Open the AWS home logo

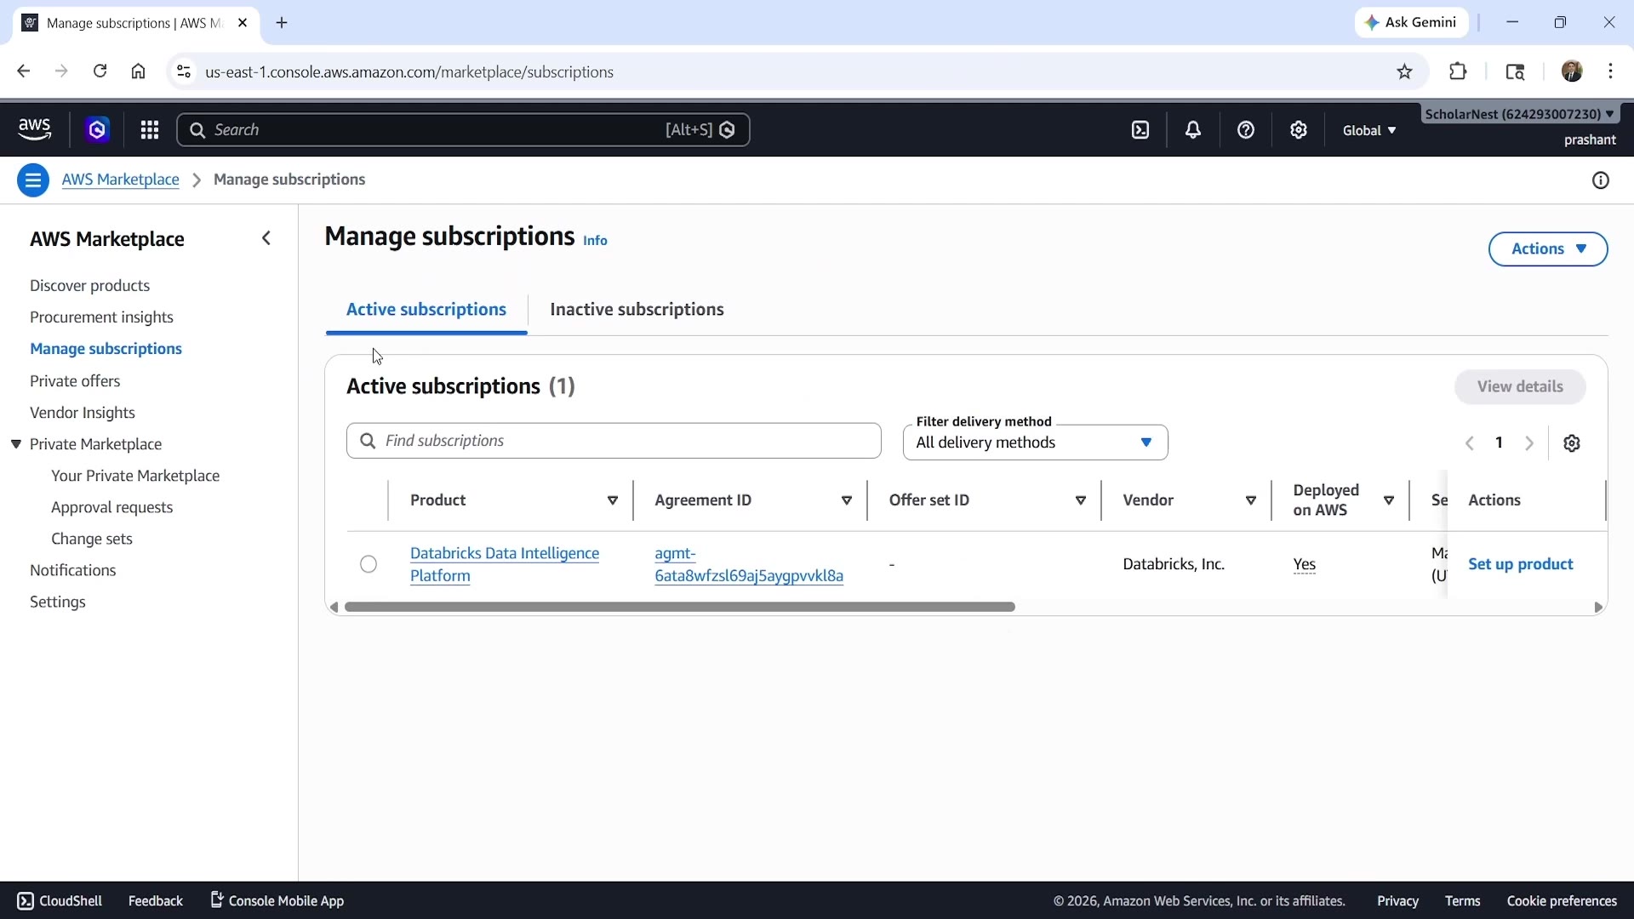[35, 129]
